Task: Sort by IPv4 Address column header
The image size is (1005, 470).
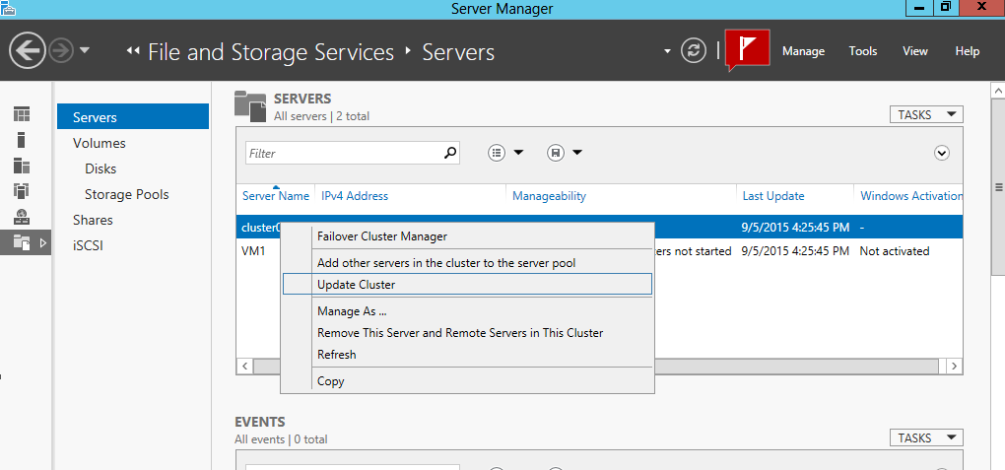Action: (355, 196)
